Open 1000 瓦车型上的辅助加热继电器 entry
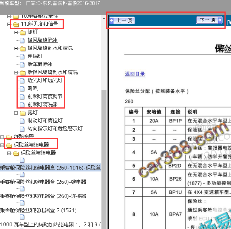 tap(50, 224)
